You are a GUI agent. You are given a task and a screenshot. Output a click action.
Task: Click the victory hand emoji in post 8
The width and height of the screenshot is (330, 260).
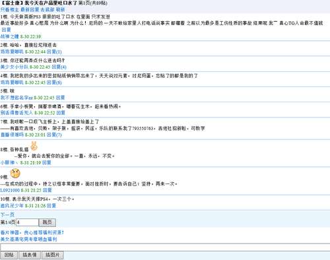pyautogui.click(x=34, y=146)
